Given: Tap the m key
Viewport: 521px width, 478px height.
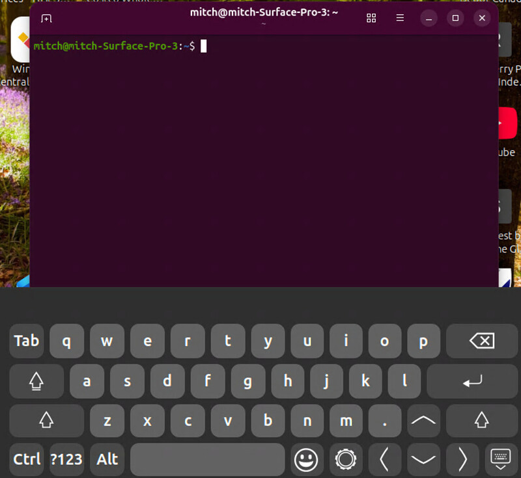Looking at the screenshot, I should pos(346,421).
